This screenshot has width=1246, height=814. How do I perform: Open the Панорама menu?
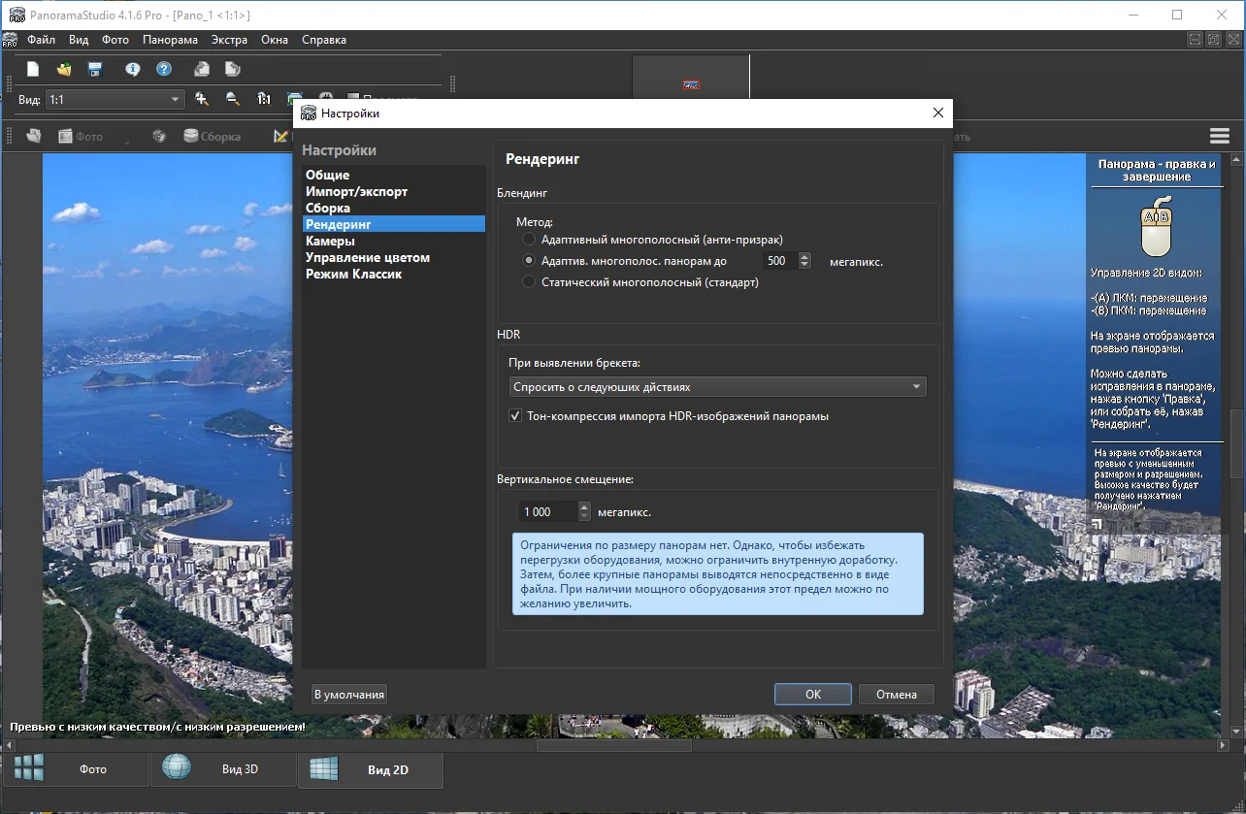coord(170,40)
